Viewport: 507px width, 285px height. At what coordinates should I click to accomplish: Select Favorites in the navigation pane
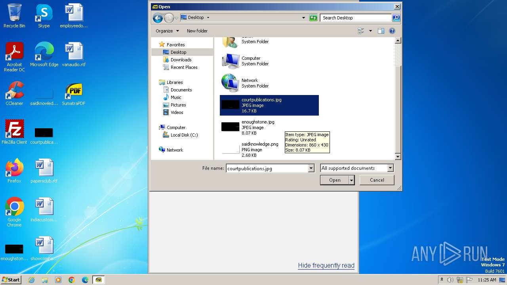pyautogui.click(x=172, y=45)
